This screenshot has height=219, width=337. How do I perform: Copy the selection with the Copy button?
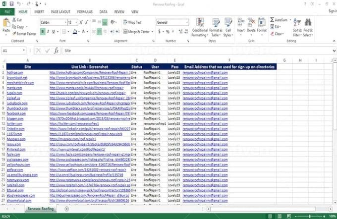coord(18,27)
